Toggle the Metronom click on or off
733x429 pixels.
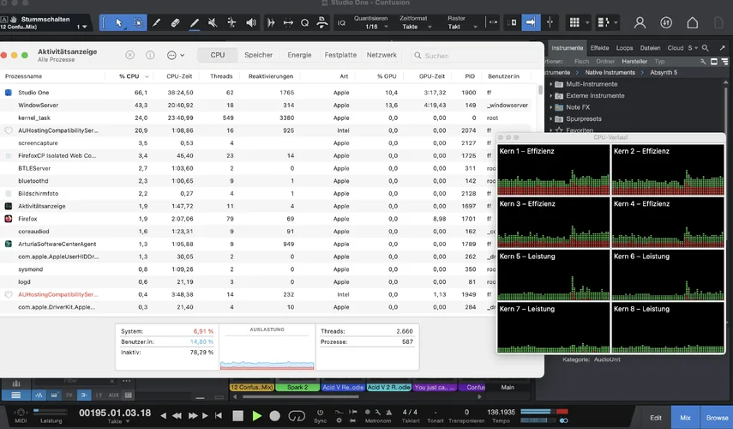point(367,413)
